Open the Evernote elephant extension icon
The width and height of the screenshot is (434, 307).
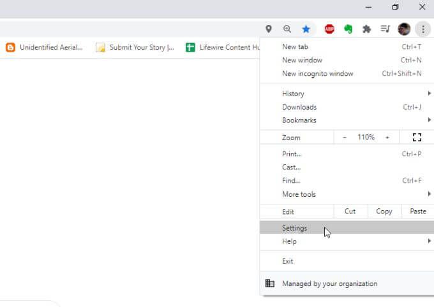coord(348,29)
